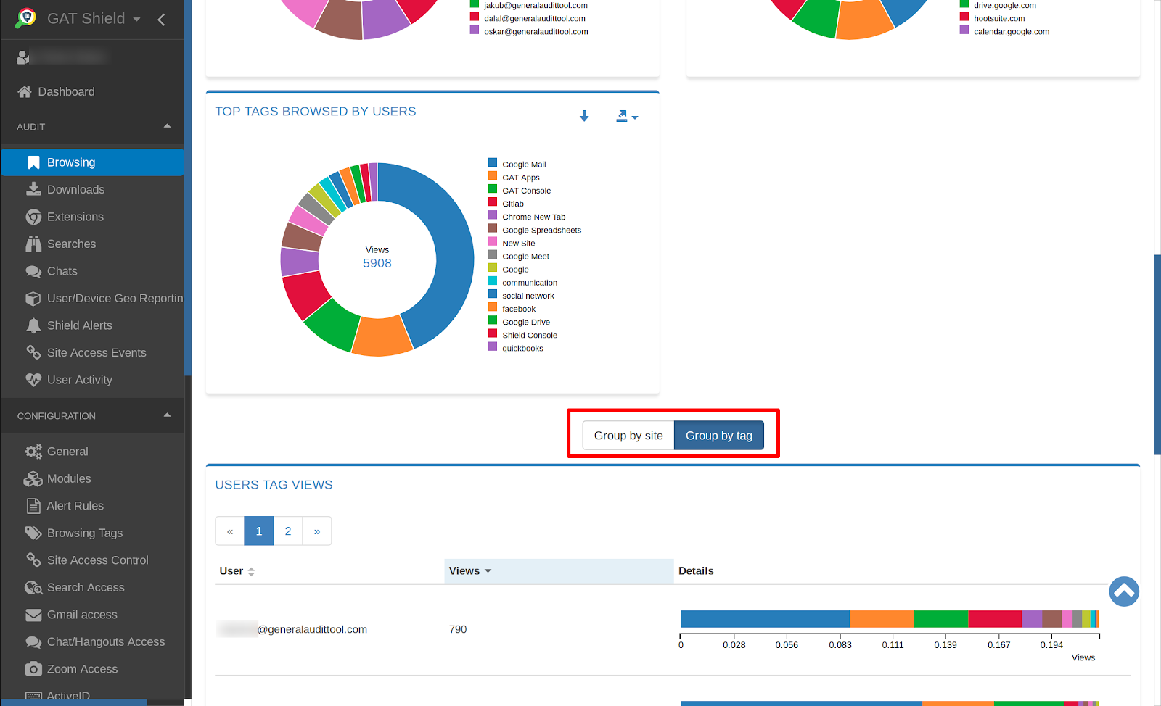Toggle Google Mail legend swatch
Image resolution: width=1161 pixels, height=706 pixels.
[x=493, y=163]
